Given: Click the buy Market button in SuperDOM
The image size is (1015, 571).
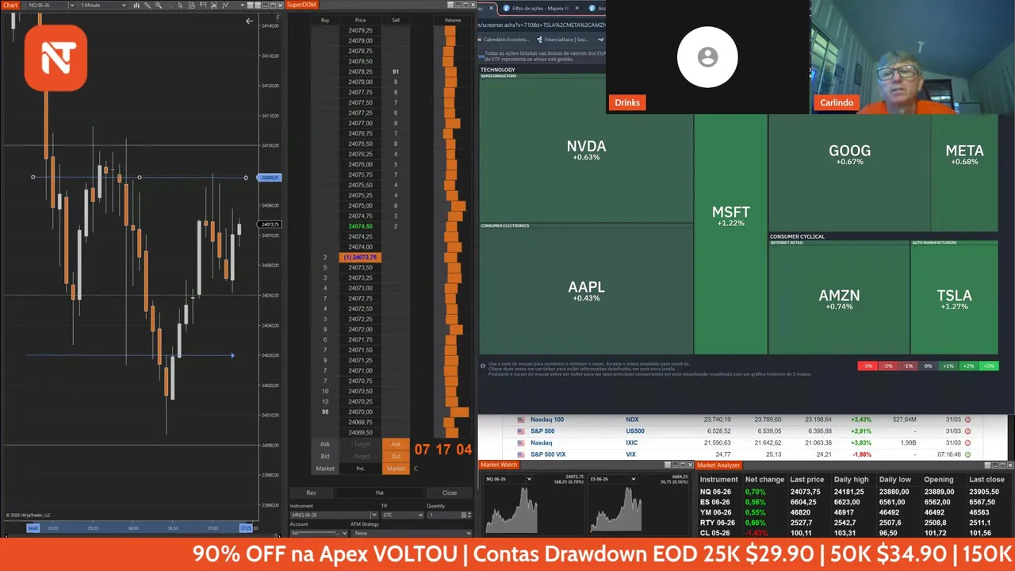Looking at the screenshot, I should [x=325, y=468].
